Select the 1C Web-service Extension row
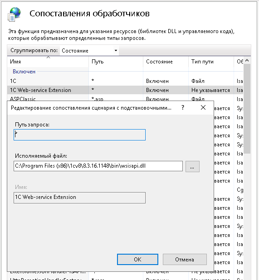Image resolution: width=259 pixels, height=280 pixels. click(x=125, y=90)
